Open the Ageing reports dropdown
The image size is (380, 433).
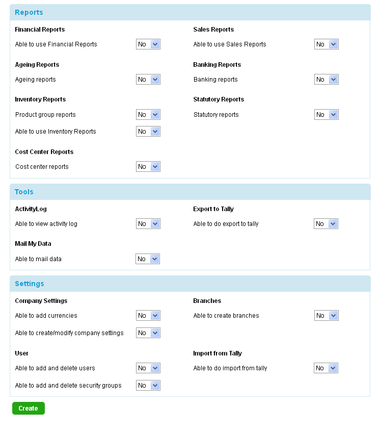pyautogui.click(x=148, y=79)
